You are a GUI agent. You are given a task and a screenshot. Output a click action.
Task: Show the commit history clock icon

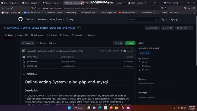[x=123, y=51]
